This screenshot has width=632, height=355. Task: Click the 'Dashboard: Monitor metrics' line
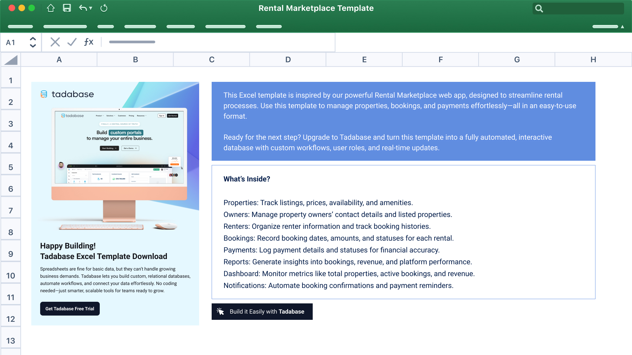click(x=349, y=274)
